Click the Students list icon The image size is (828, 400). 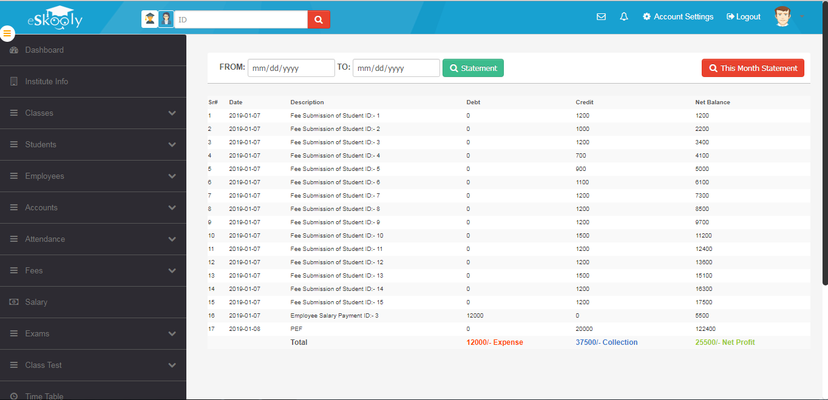click(14, 145)
